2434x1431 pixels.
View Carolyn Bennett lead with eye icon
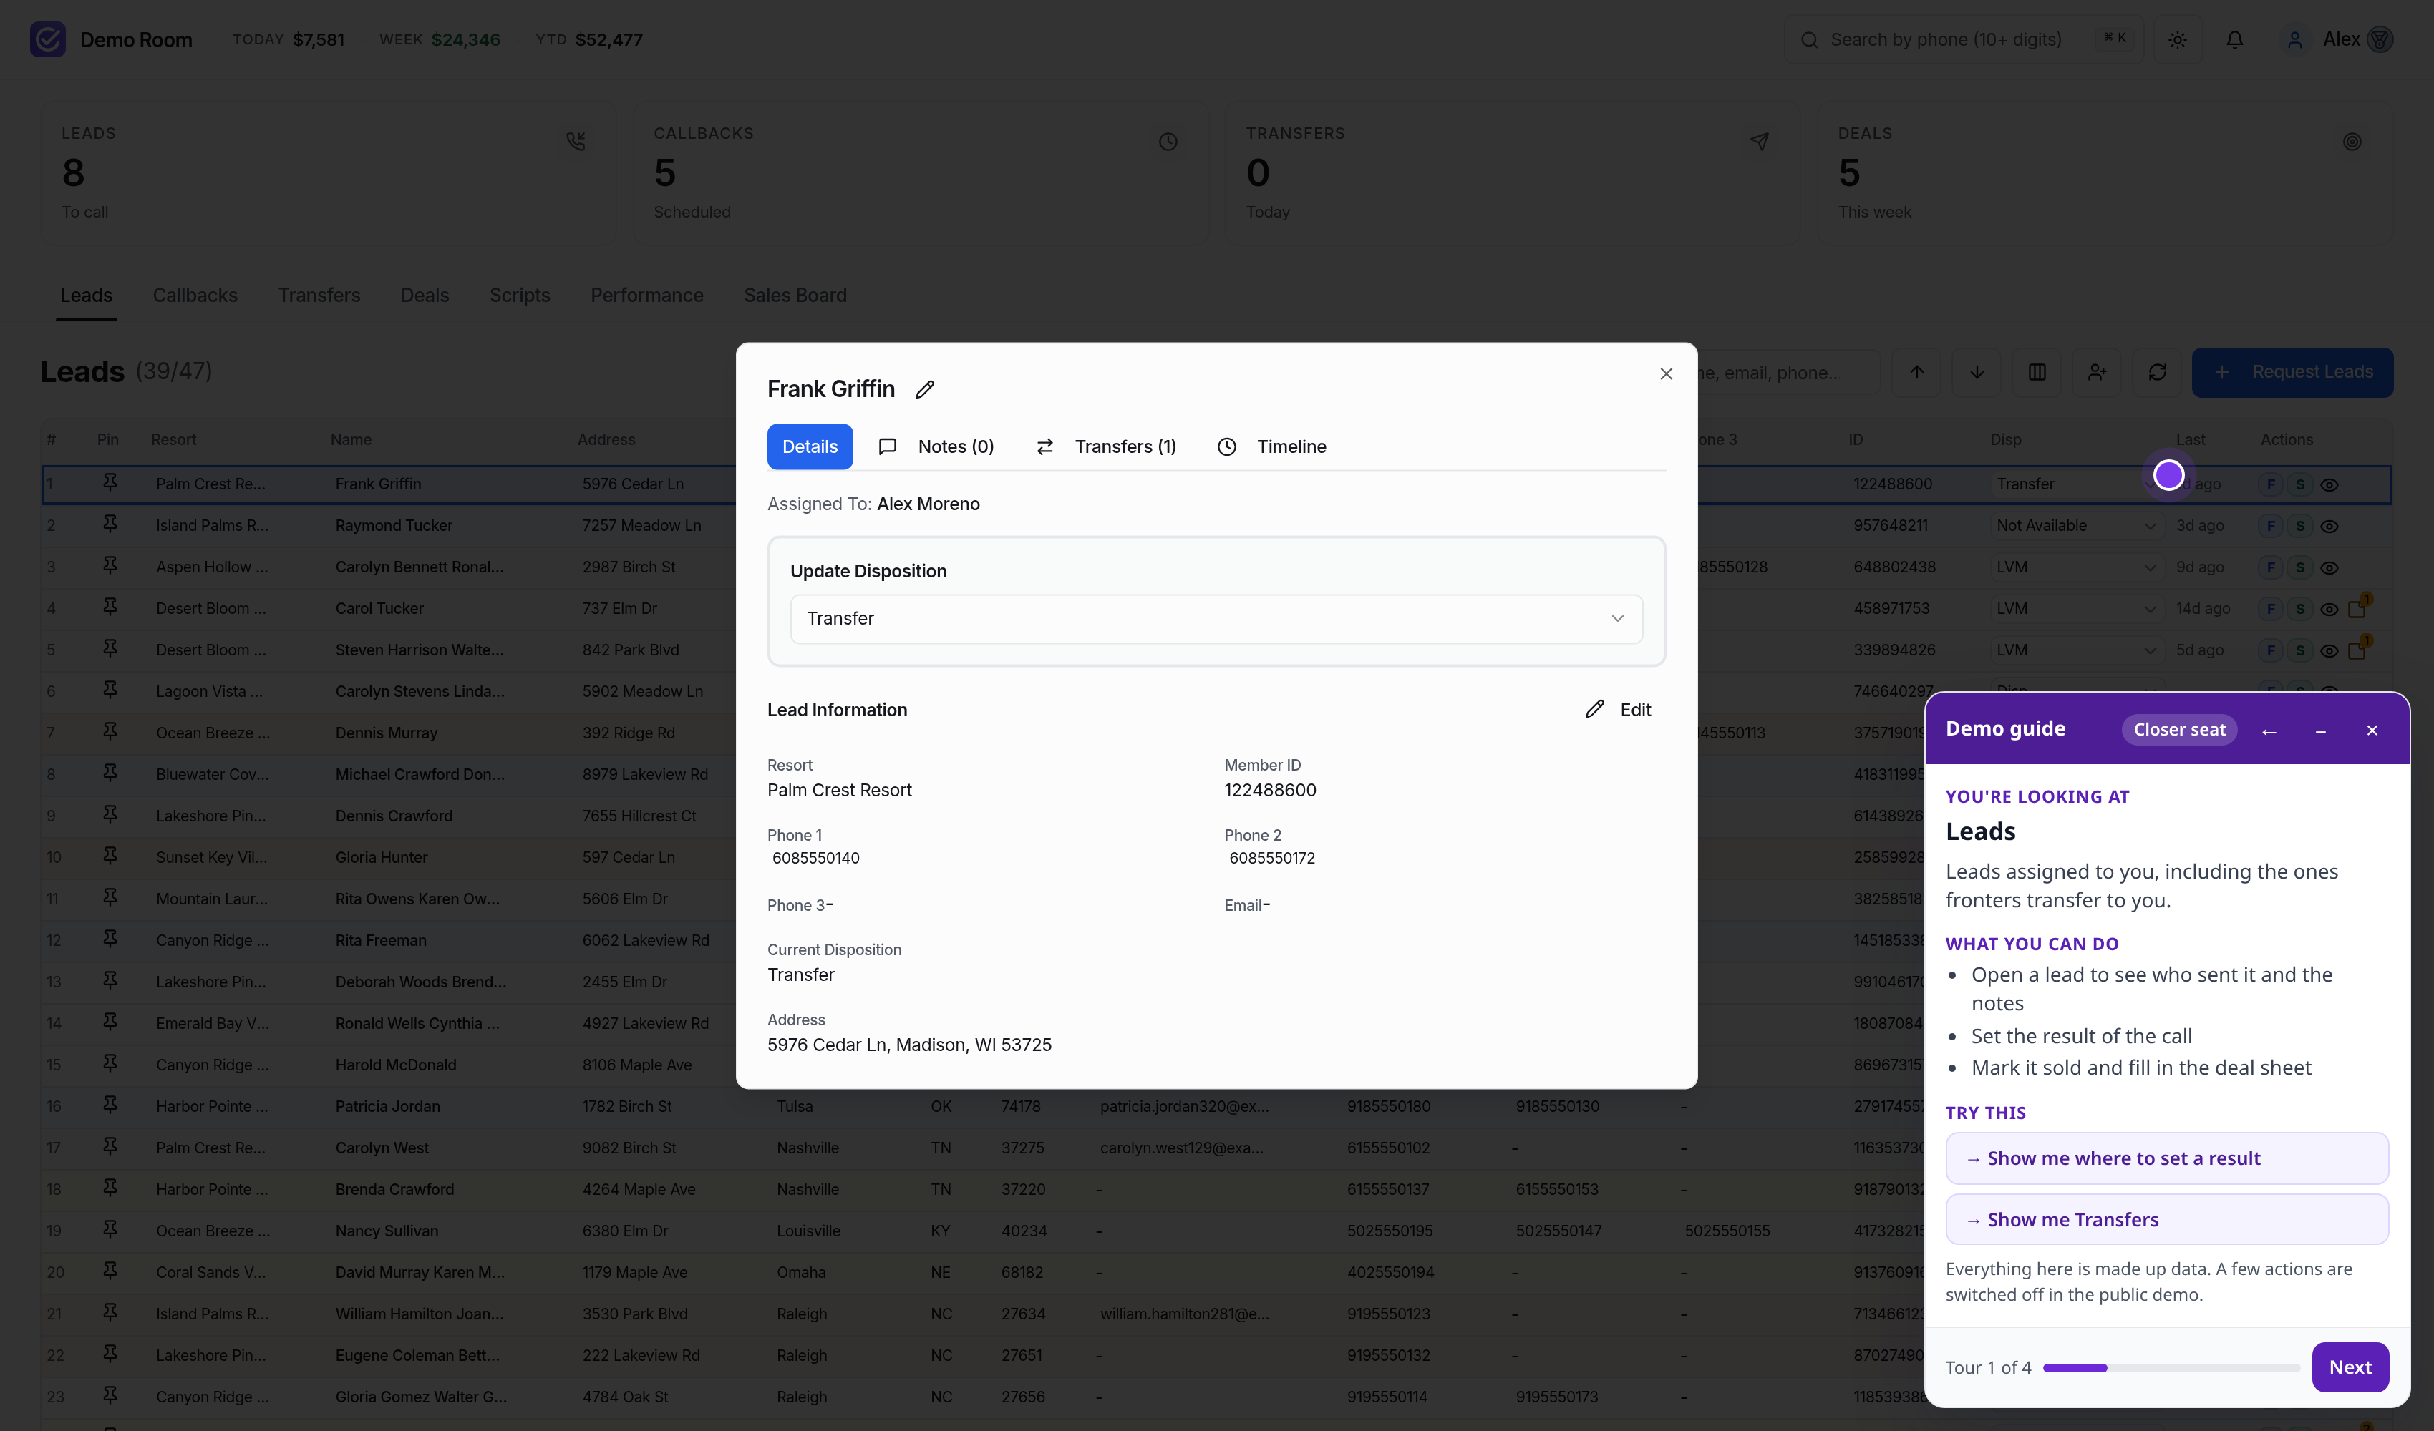[x=2329, y=568]
